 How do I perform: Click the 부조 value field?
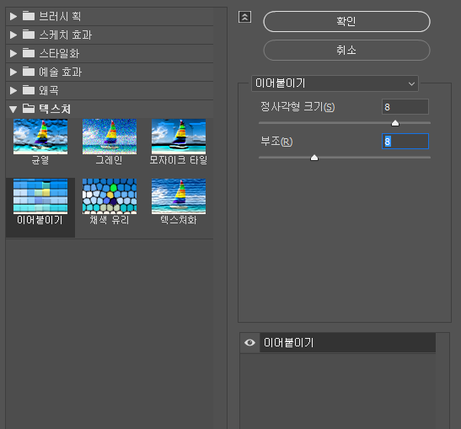click(405, 142)
